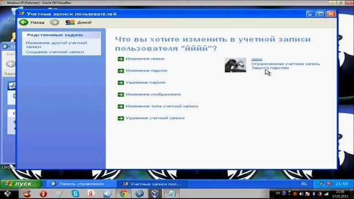Click VirtualBox cube icon on host taskbar
The image size is (354, 199).
(x=155, y=193)
